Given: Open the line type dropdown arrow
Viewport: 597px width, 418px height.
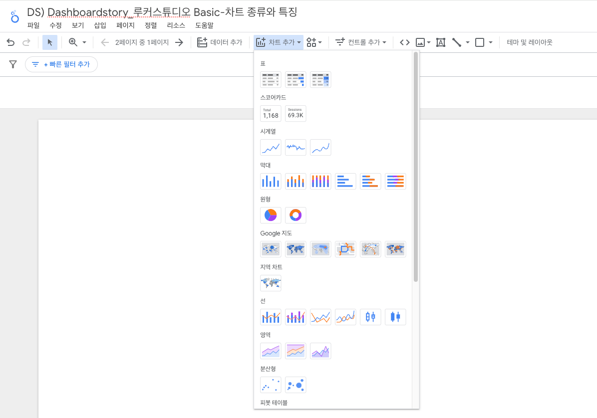Looking at the screenshot, I should click(x=468, y=42).
